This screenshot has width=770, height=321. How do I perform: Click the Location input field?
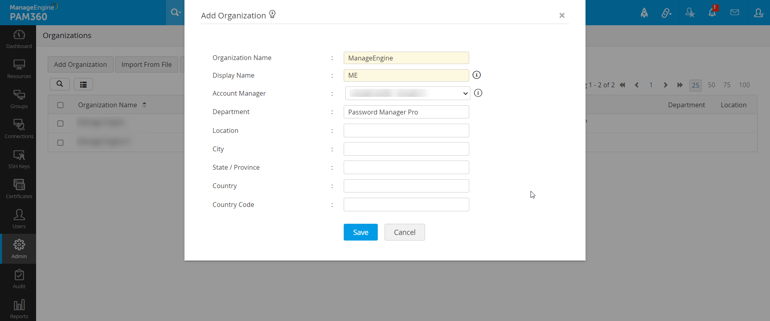coord(406,130)
